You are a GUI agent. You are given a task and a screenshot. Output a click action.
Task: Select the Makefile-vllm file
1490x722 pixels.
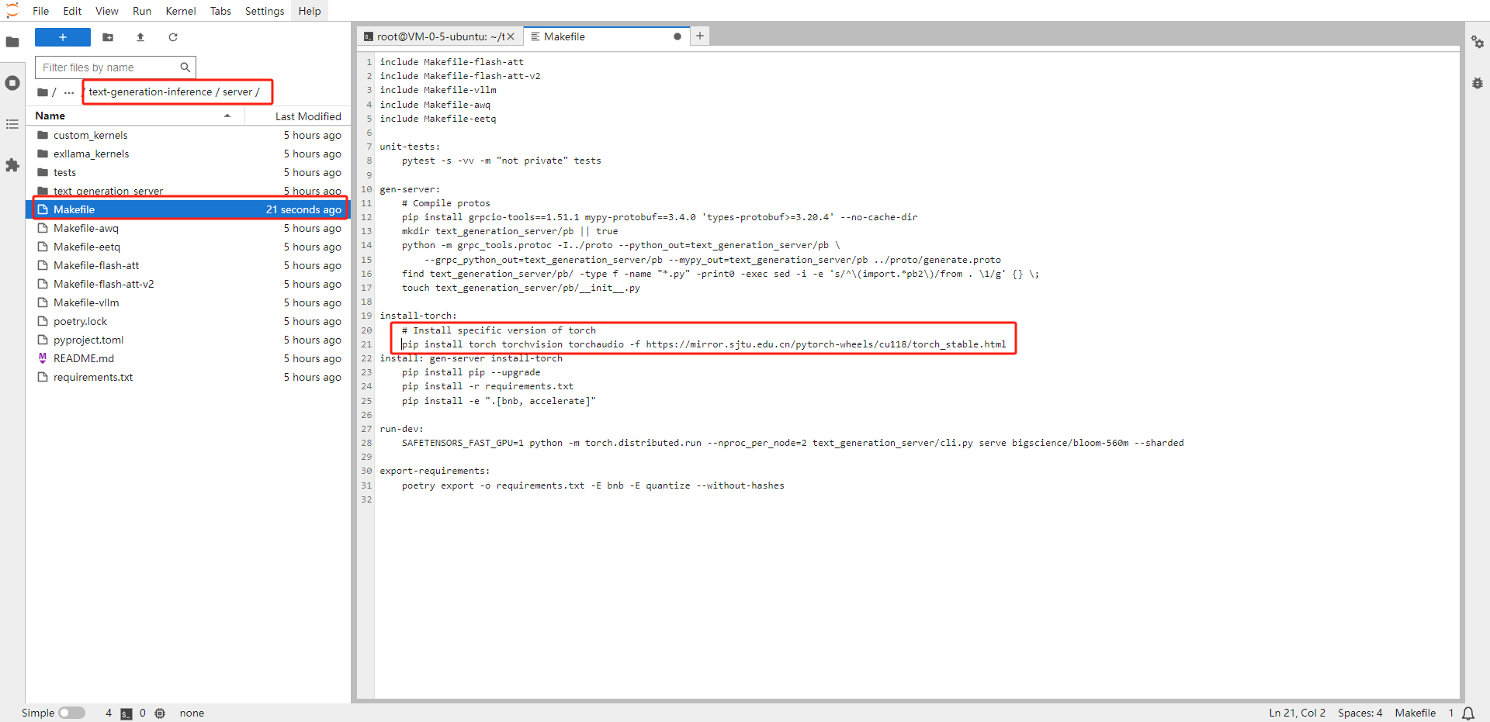click(x=189, y=302)
